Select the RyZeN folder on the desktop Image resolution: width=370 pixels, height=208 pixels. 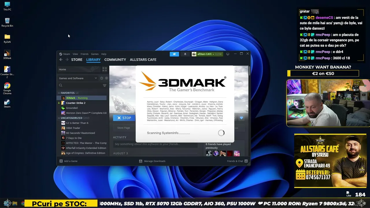pyautogui.click(x=7, y=38)
